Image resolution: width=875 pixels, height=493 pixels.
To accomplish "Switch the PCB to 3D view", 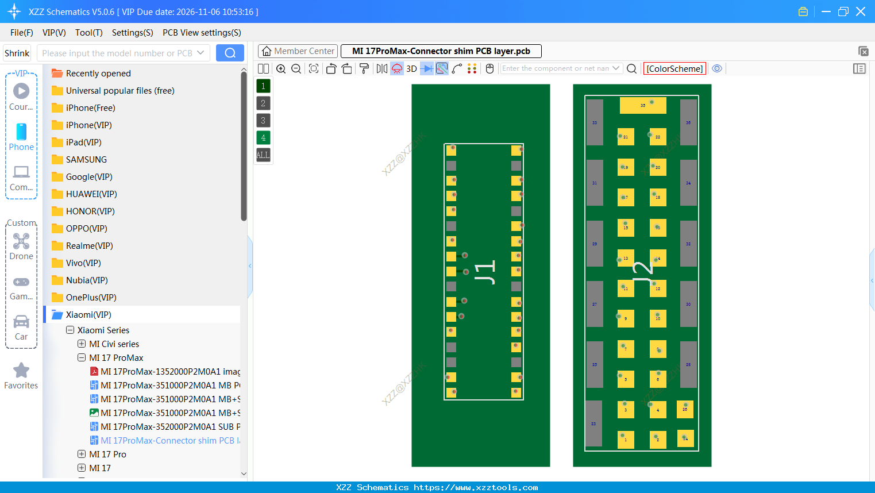I will tap(411, 68).
